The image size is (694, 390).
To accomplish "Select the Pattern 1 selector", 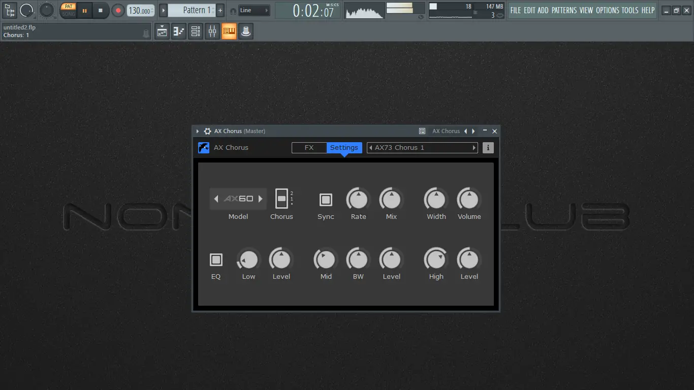I will click(x=192, y=10).
